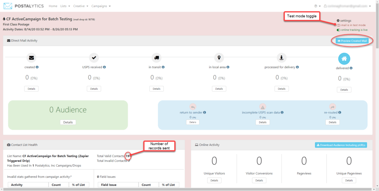This screenshot has width=379, height=191.
Task: Open Details in the 0 Audience box
Action: 68,122
